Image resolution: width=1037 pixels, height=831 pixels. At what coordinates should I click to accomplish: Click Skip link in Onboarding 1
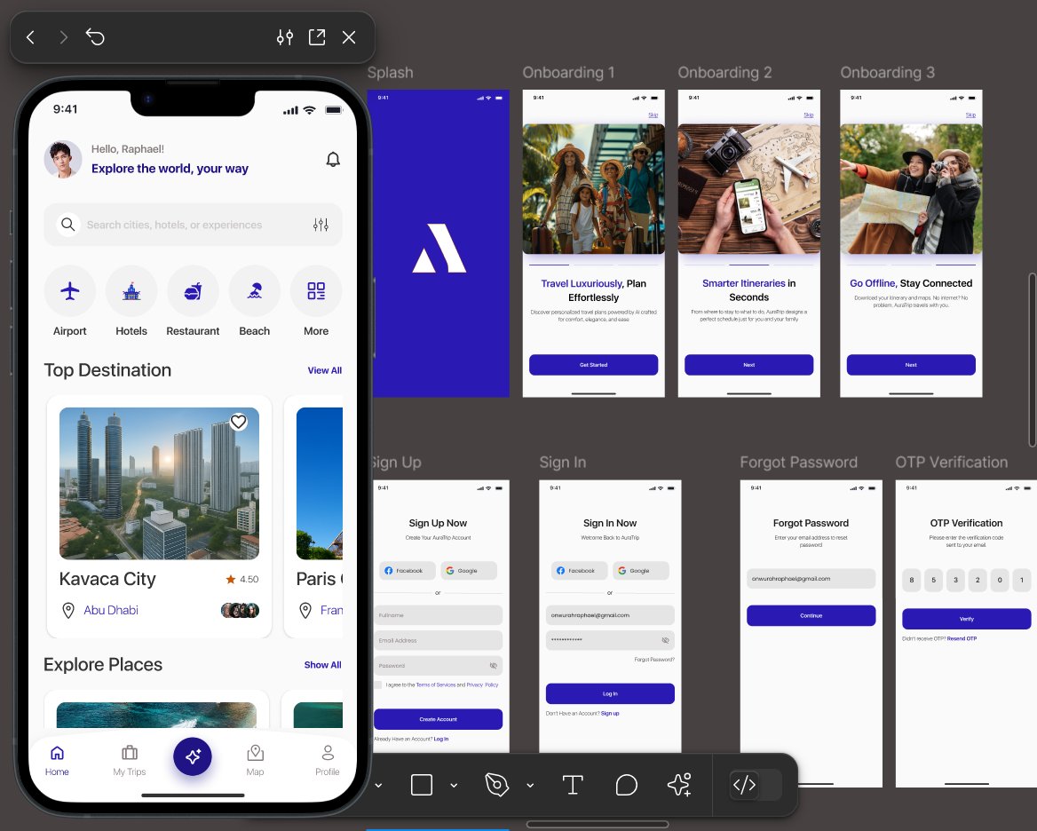(653, 115)
